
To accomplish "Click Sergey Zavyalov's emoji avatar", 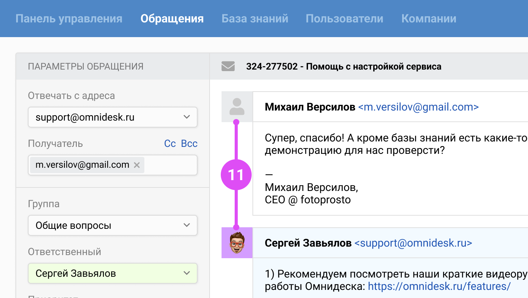I will [x=237, y=243].
